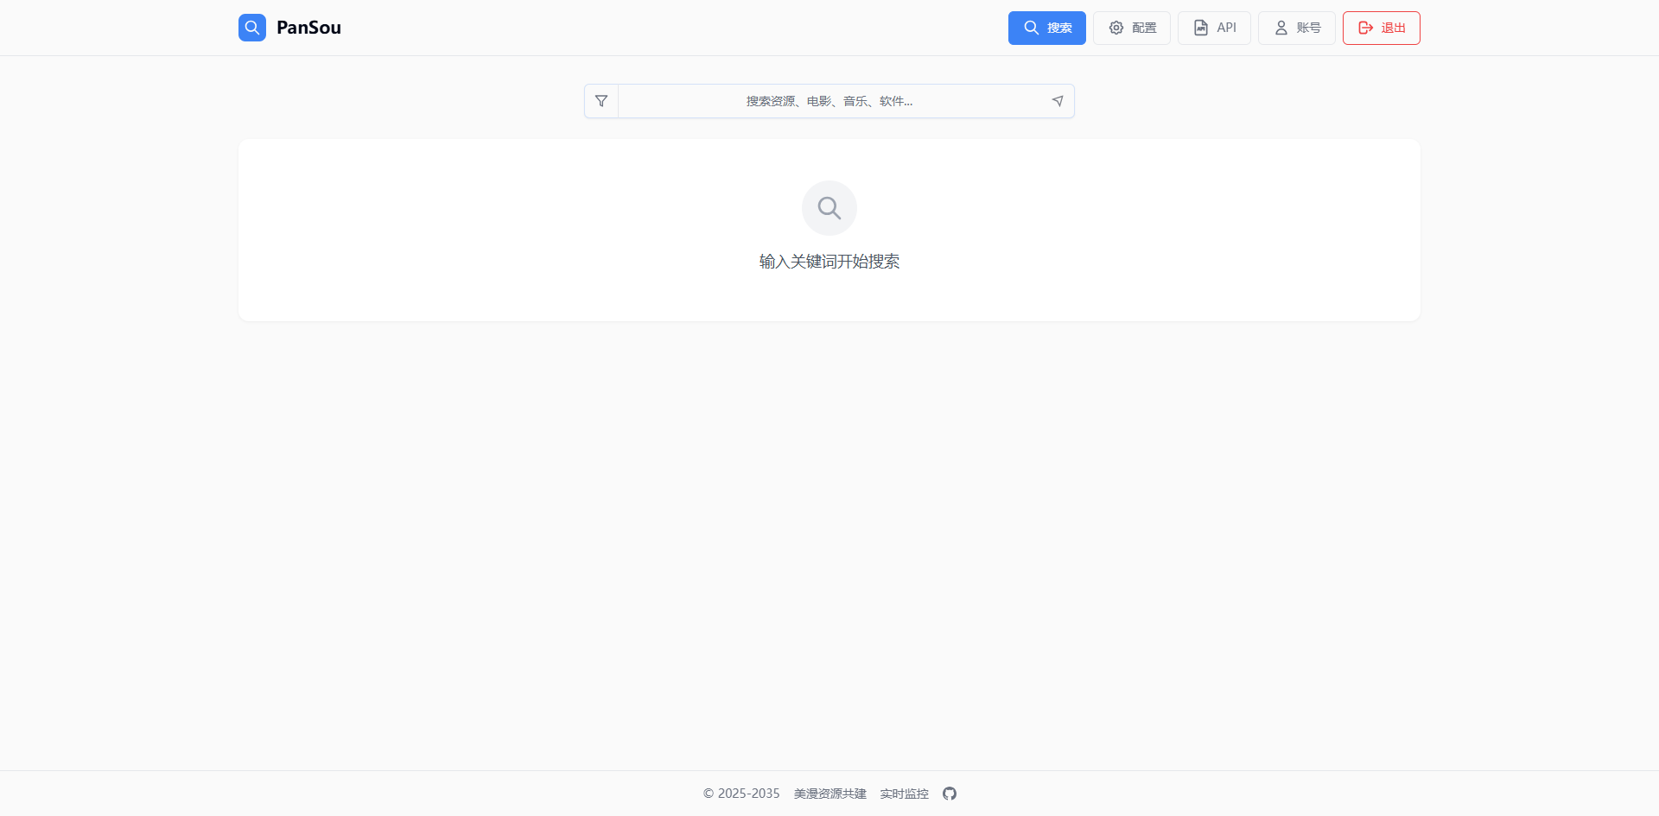Open the 账号 account page
This screenshot has width=1659, height=816.
(1297, 28)
